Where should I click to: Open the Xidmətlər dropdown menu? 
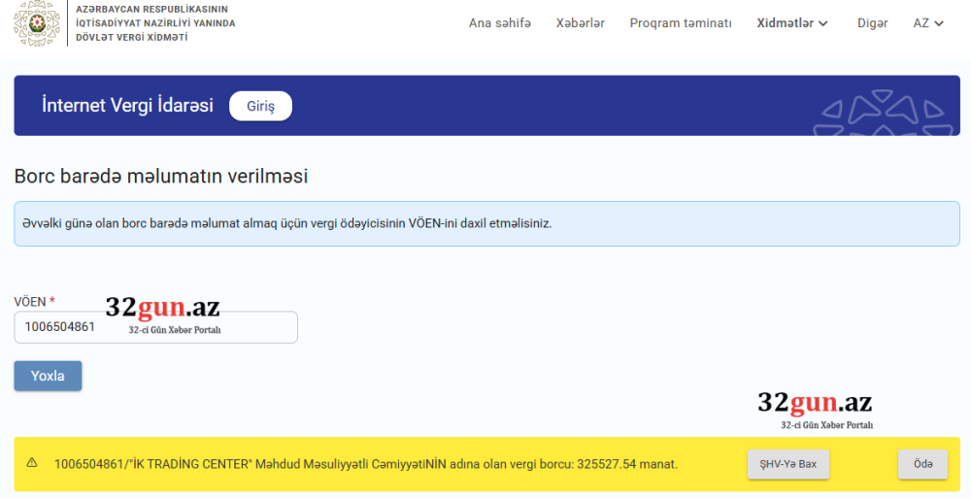tap(792, 23)
